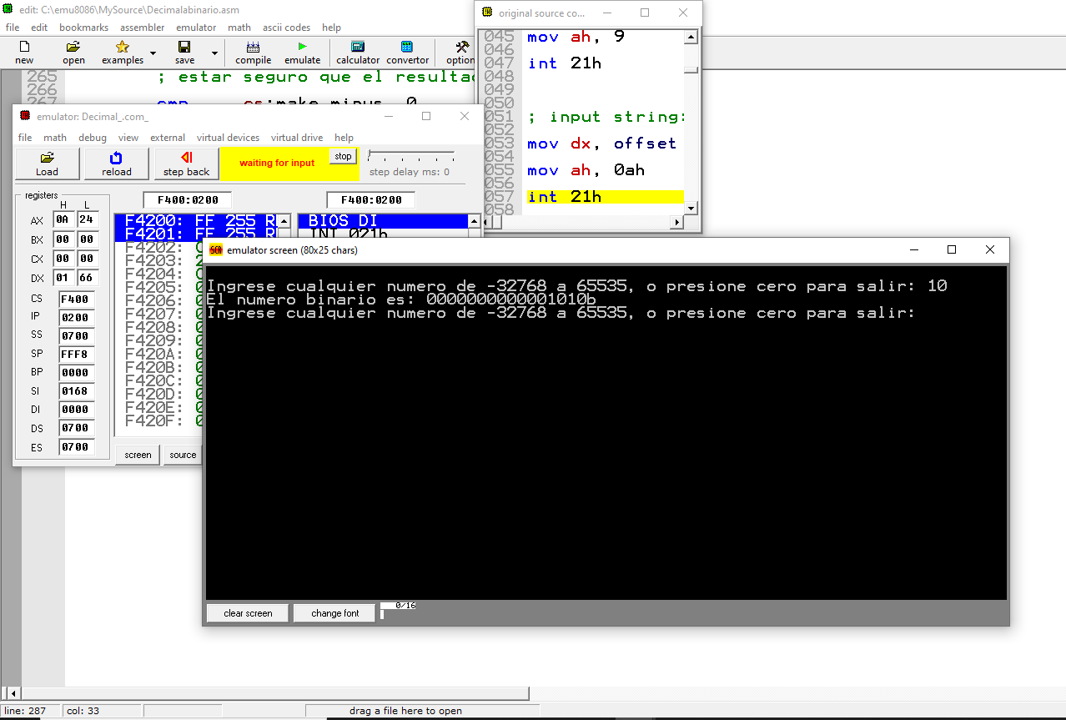Click the editor title bar icon

[x=8, y=8]
